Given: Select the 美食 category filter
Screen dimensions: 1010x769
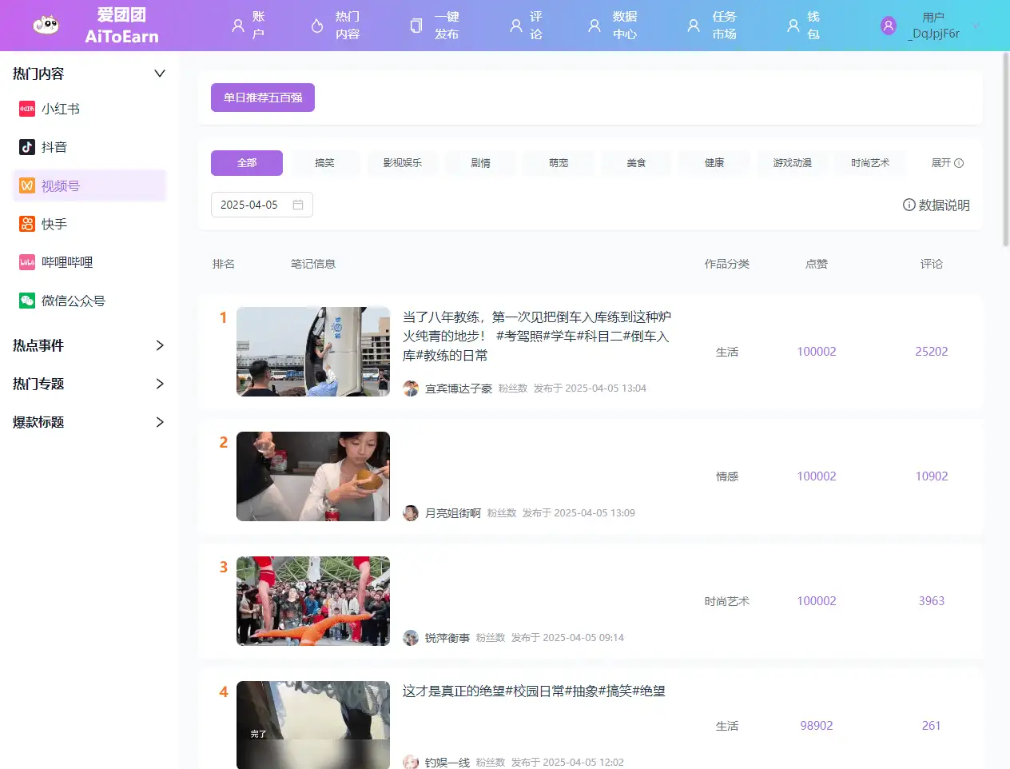Looking at the screenshot, I should pyautogui.click(x=636, y=163).
